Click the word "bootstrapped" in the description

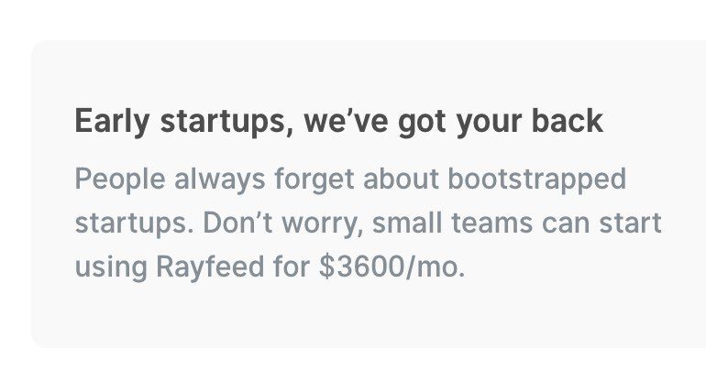coord(536,180)
